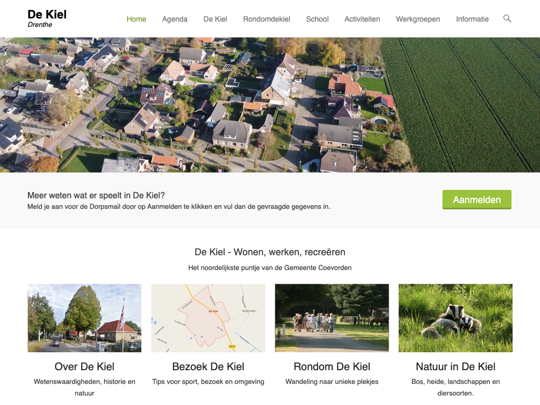
Task: Open the Agenda page
Action: pyautogui.click(x=175, y=19)
